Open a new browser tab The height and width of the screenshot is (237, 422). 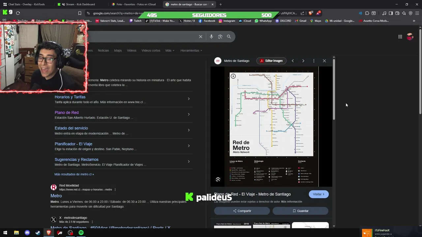[x=221, y=4]
